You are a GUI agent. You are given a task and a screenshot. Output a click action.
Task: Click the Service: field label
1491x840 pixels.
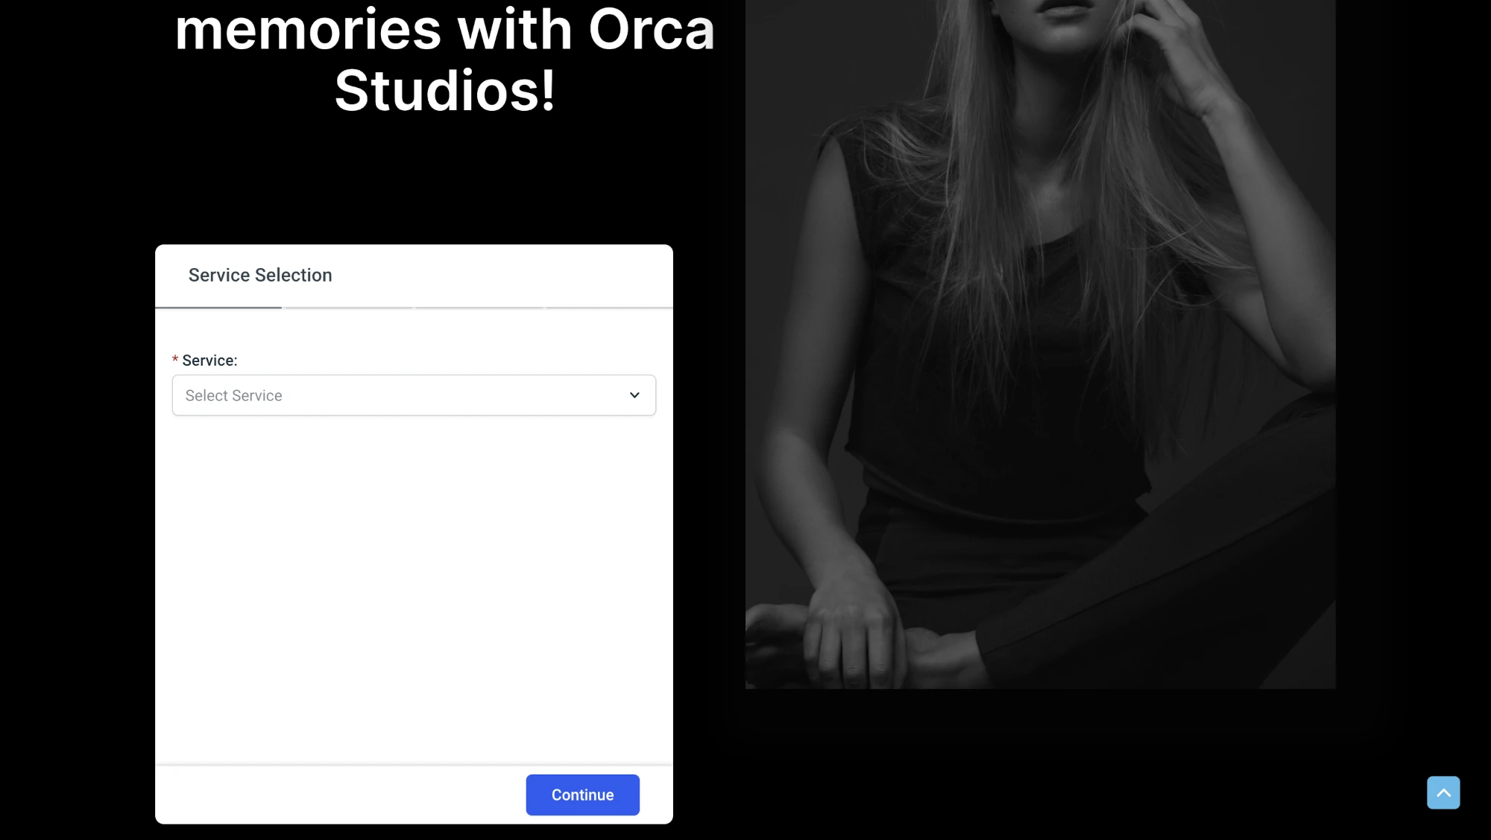(x=209, y=360)
